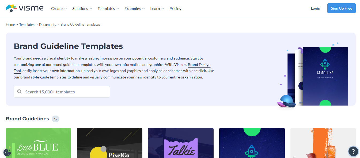
Task: Select the Talkie template thumbnail
Action: click(x=181, y=143)
